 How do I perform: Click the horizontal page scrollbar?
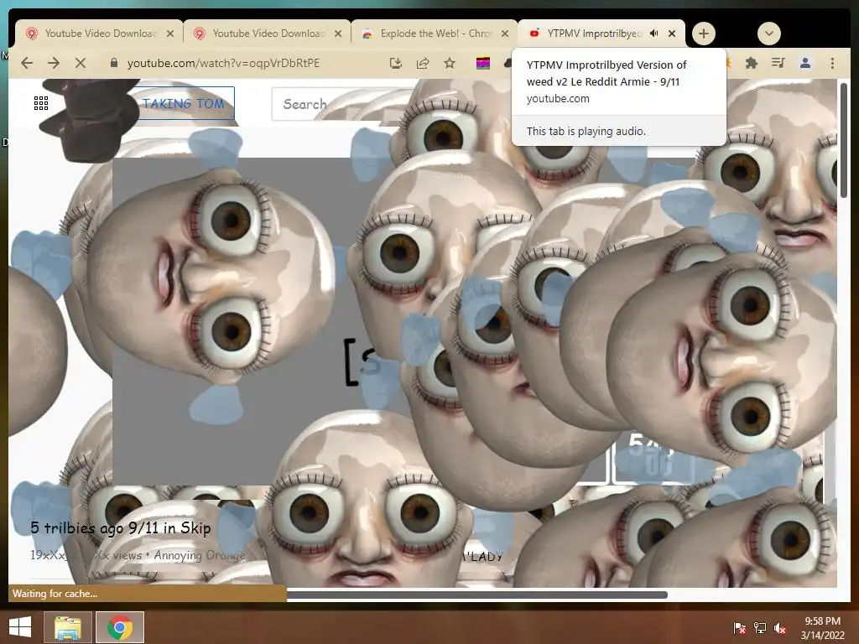(x=476, y=595)
